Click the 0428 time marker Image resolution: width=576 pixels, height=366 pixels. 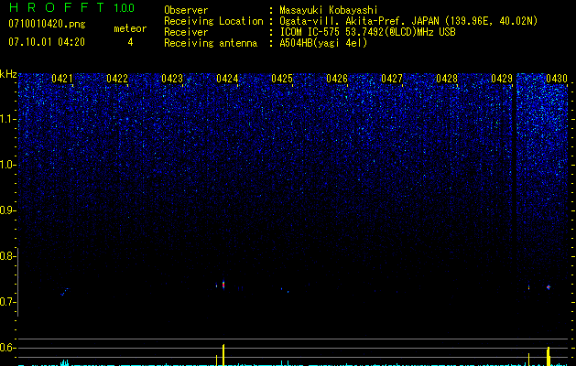[447, 79]
